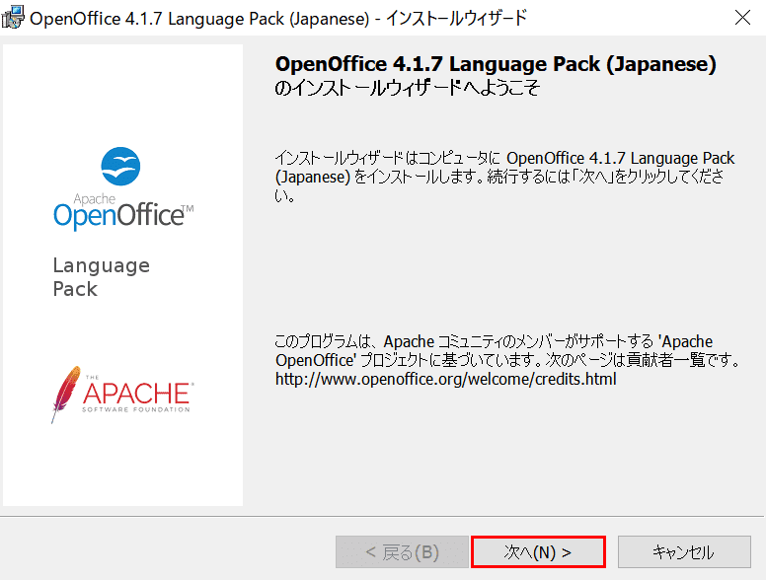Viewport: 766px width, 580px height.
Task: Click the window title text in the title bar
Action: pos(278,18)
